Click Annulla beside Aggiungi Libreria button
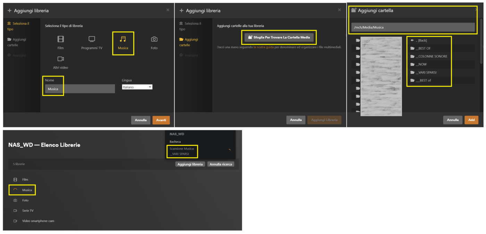Viewport: 486px width, 234px height. [x=296, y=120]
